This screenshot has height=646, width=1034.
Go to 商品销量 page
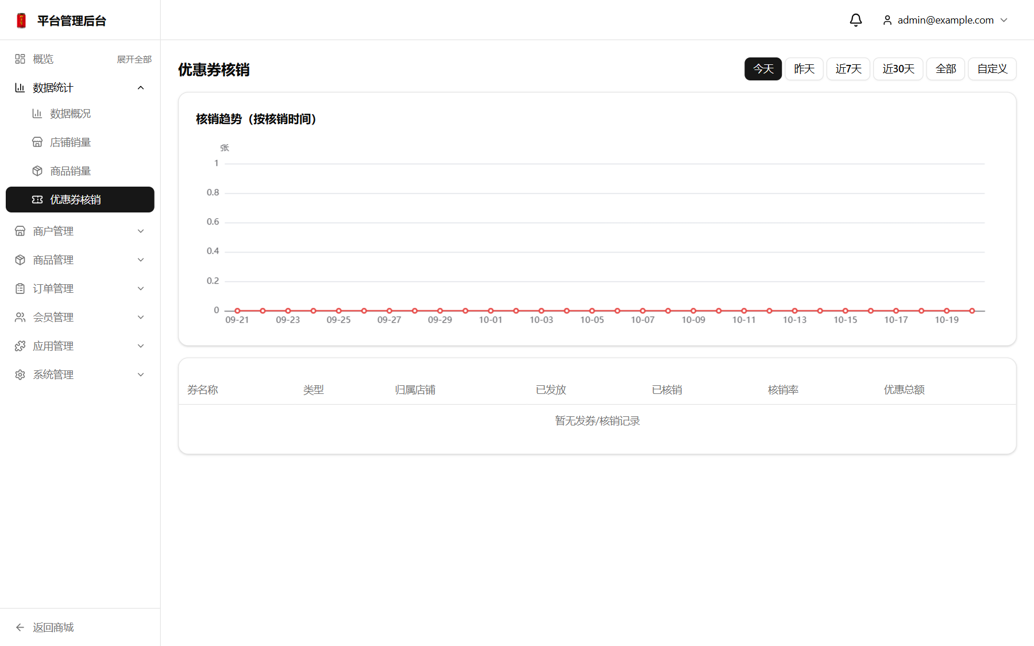click(80, 171)
